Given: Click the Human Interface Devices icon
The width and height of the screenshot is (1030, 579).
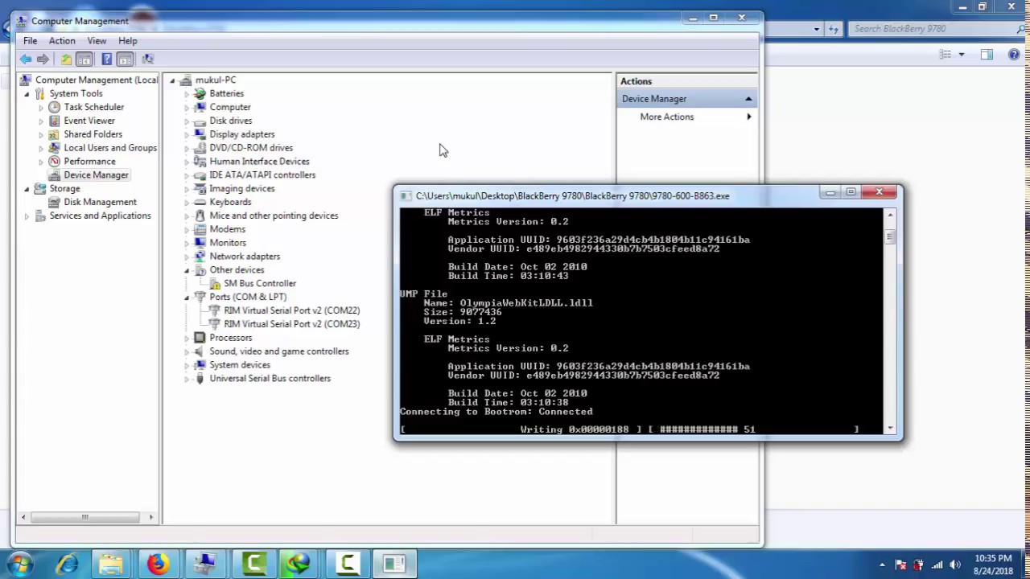Looking at the screenshot, I should pos(200,162).
